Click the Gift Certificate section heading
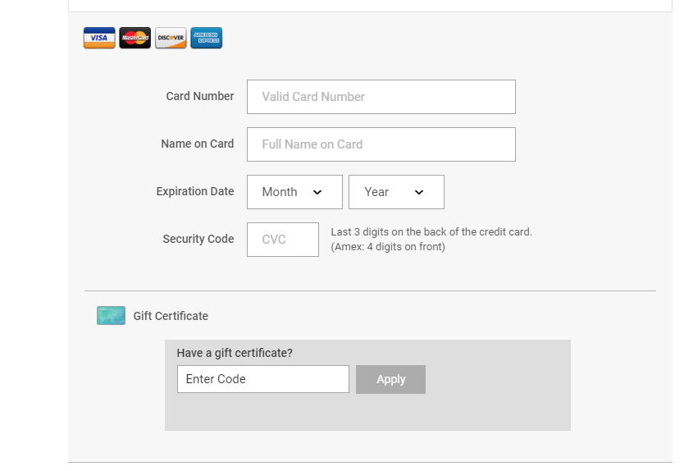 tap(171, 316)
